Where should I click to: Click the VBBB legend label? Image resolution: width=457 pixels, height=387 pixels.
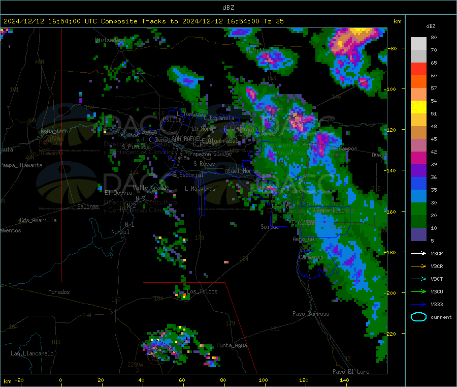point(437,304)
